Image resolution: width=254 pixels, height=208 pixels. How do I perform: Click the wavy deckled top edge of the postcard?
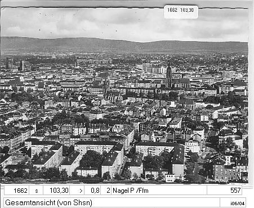(124, 8)
